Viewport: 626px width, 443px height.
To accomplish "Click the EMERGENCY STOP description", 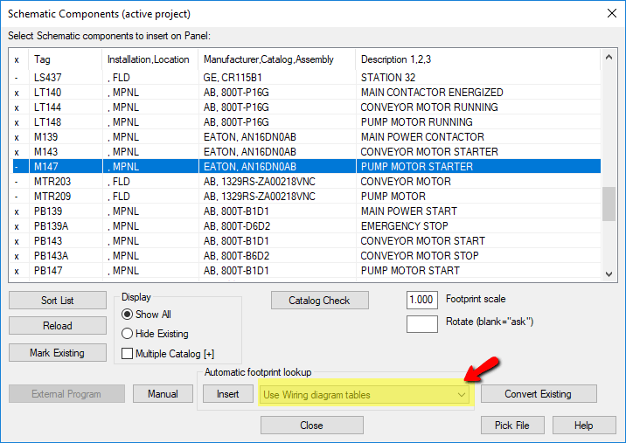I will [405, 226].
